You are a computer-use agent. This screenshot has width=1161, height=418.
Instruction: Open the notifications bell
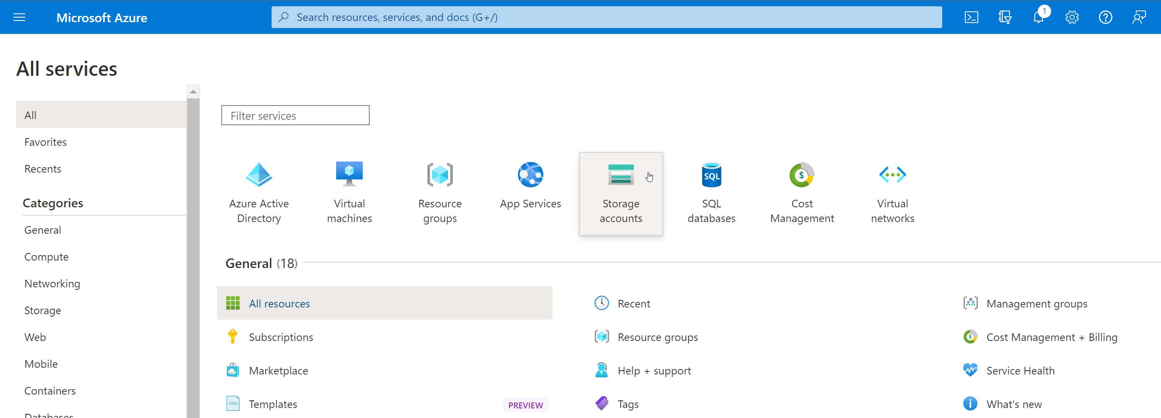point(1039,18)
